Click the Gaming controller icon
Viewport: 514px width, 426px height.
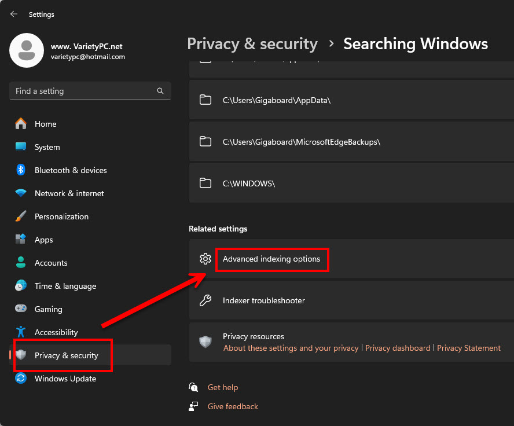pyautogui.click(x=21, y=309)
